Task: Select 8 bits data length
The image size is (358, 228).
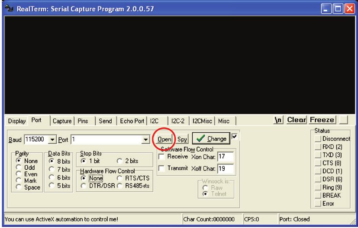Action: point(60,161)
